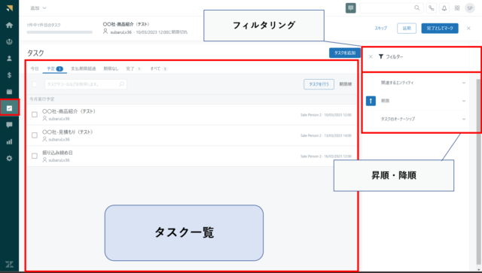
Task: Open task title ○○社-見積もり（テスト）
Action: pos(67,132)
